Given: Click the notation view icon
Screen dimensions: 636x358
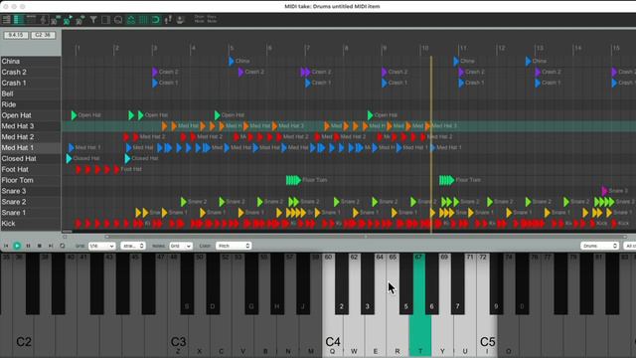Looking at the screenshot, I should pyautogui.click(x=43, y=20).
